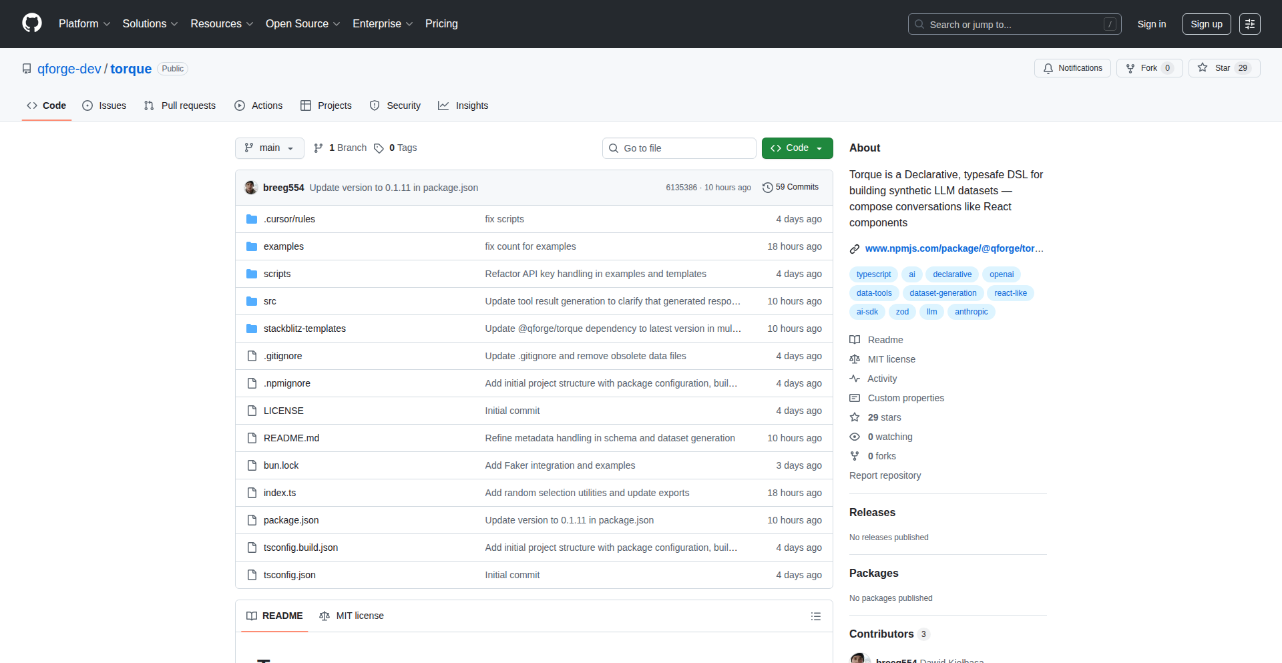
Task: Expand the Open Source menu
Action: [x=302, y=24]
